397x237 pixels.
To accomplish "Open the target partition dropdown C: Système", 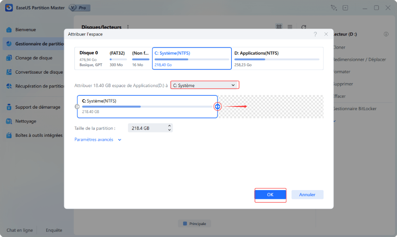I will click(x=204, y=85).
